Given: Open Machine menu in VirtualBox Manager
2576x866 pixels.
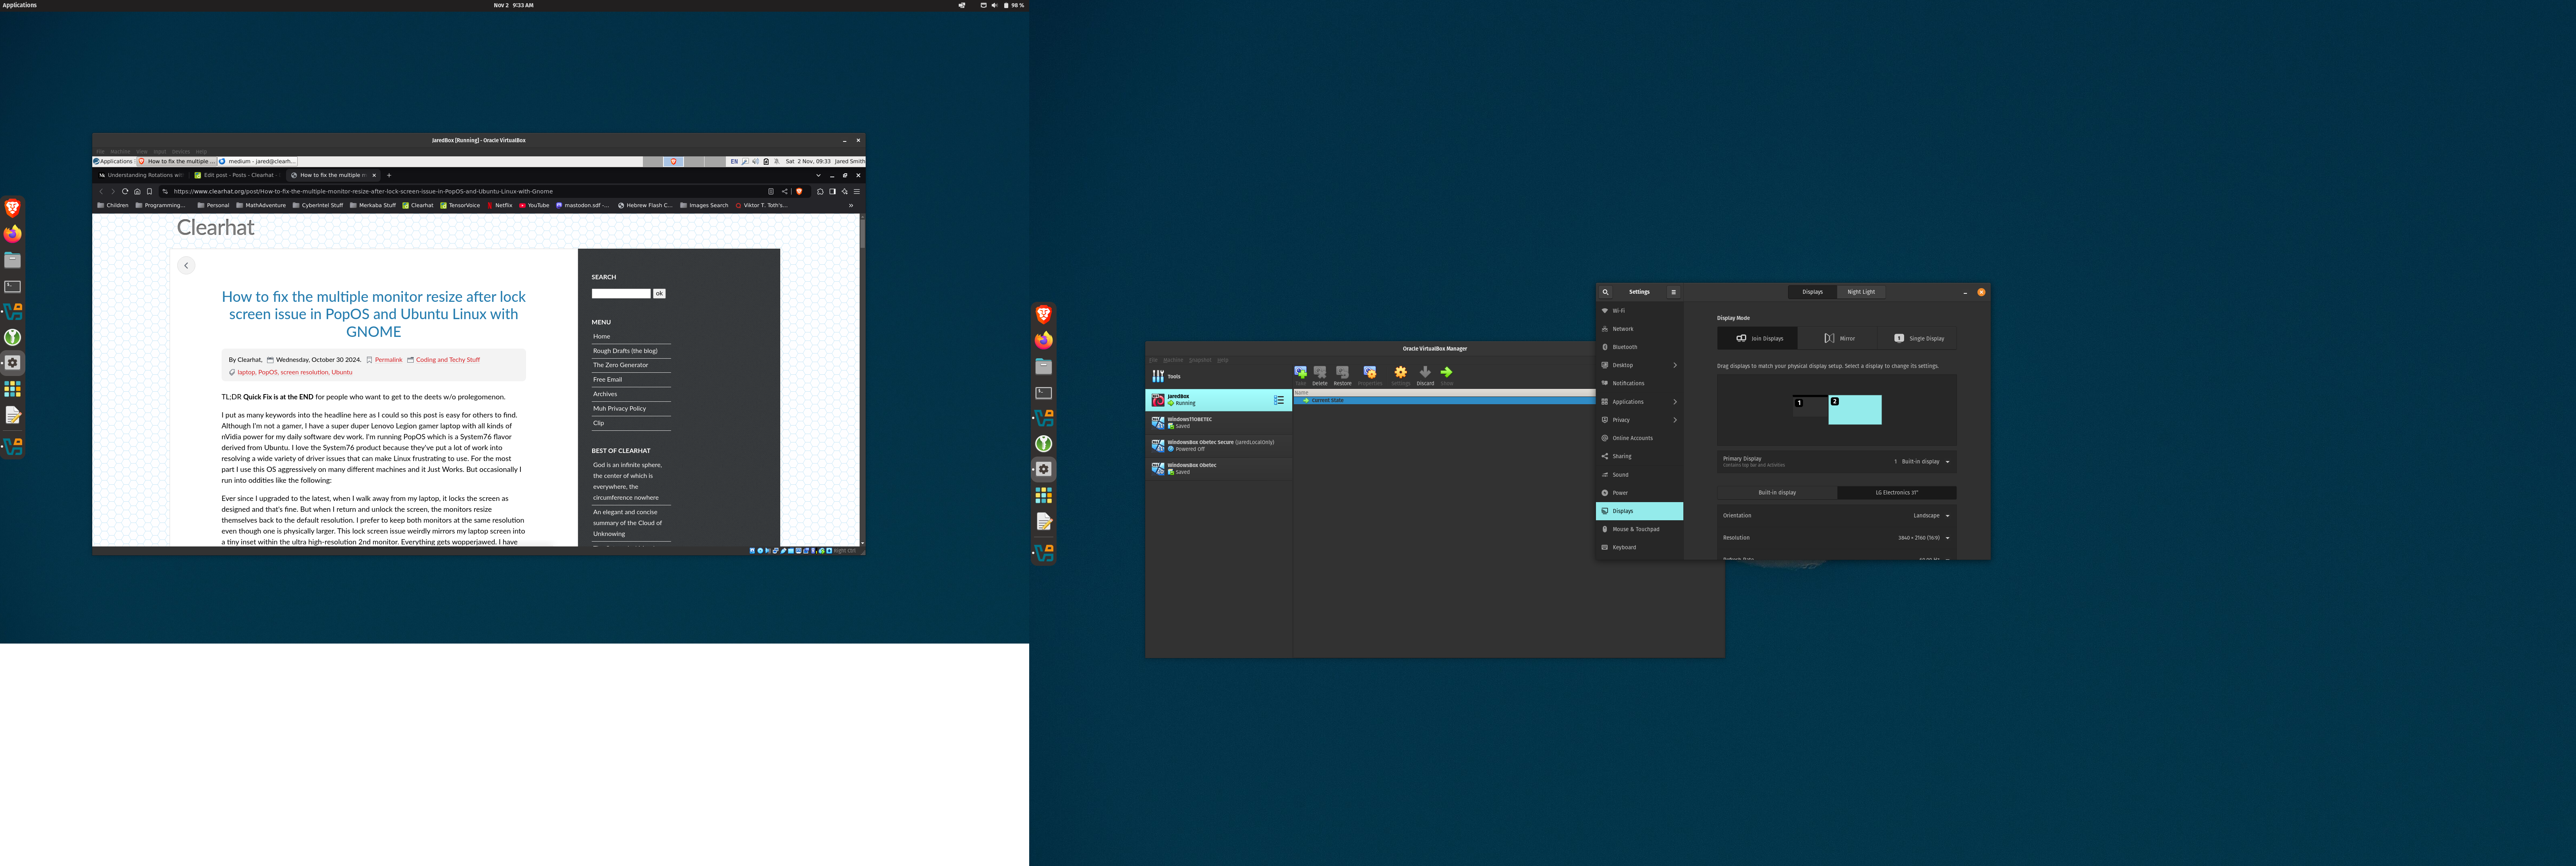Looking at the screenshot, I should coord(1173,360).
